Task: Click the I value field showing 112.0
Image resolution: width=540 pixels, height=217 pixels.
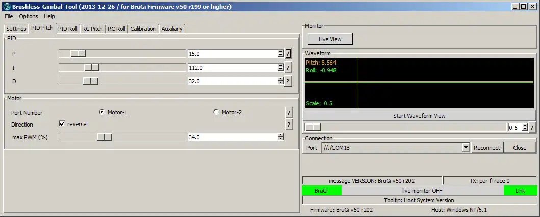Action: point(233,68)
